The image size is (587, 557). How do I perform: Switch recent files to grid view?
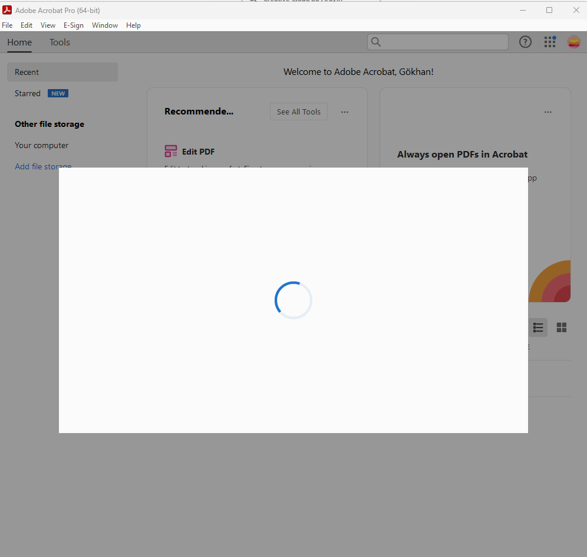pyautogui.click(x=562, y=327)
